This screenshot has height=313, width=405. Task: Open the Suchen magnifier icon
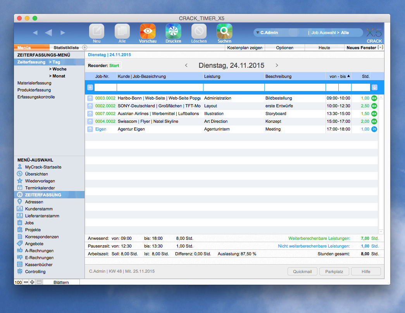tap(224, 31)
